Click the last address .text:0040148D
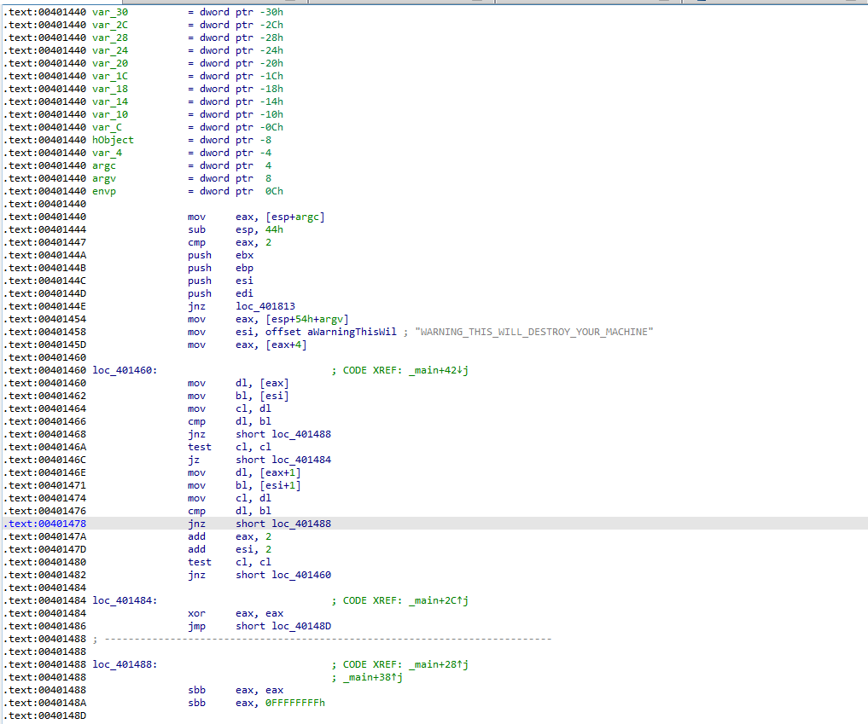Screen dimensions: 868x724 [47, 715]
